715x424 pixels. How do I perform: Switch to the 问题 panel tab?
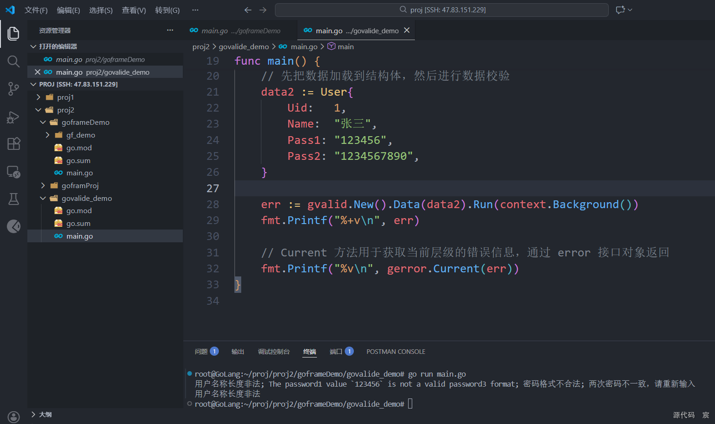pos(207,352)
